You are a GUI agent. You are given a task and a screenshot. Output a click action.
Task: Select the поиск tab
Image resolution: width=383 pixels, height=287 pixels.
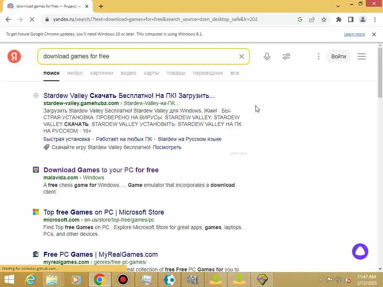52,73
